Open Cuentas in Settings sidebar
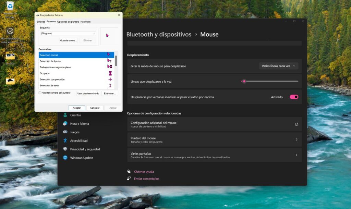This screenshot has width=351, height=209. 75,115
